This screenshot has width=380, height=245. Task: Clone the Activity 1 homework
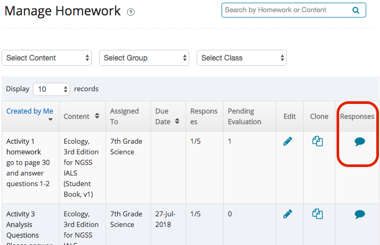[317, 142]
